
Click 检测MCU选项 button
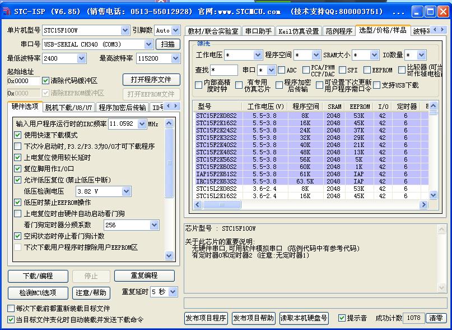38,293
